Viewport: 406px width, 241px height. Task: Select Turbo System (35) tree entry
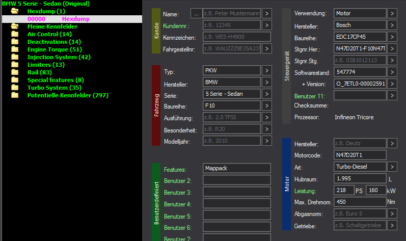click(x=55, y=88)
